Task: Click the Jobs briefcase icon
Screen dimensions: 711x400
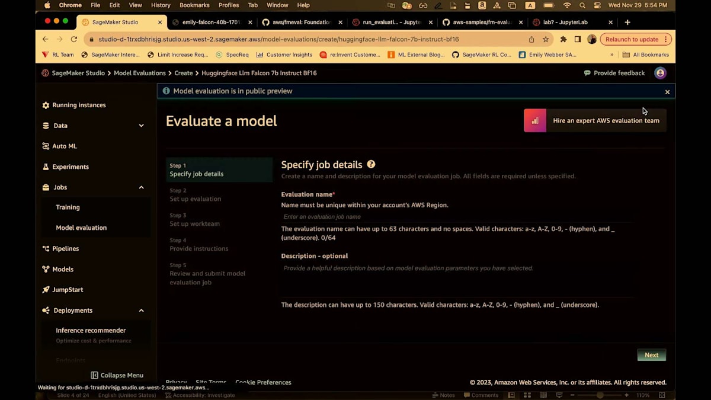Action: pos(46,187)
